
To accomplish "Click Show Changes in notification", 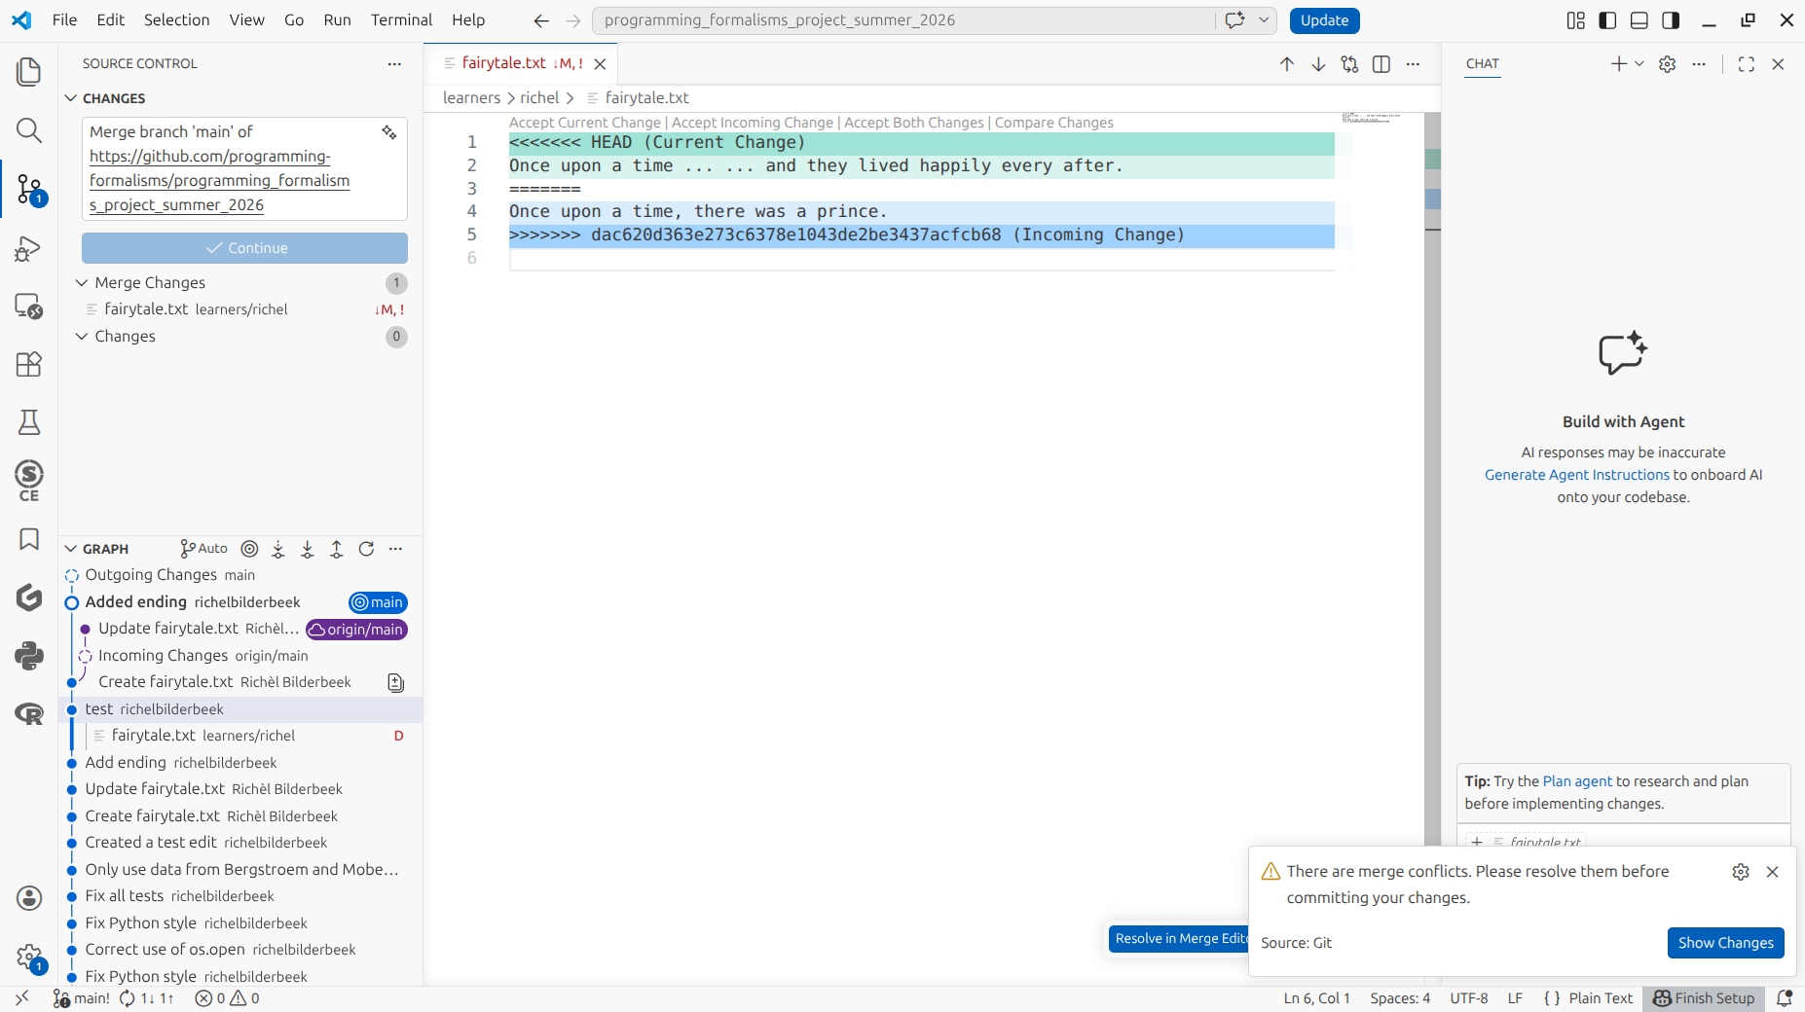I will (x=1725, y=943).
